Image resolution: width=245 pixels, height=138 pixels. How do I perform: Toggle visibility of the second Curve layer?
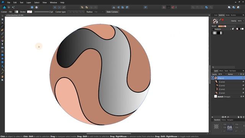coord(243,85)
